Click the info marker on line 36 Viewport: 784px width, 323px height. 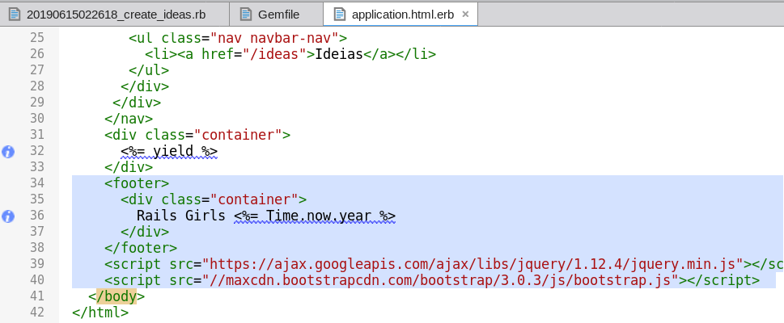[8, 216]
